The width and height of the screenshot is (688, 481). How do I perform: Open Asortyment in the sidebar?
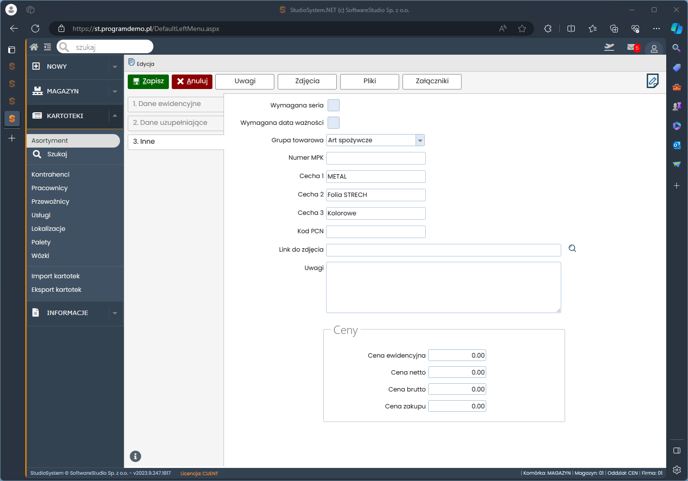click(x=73, y=141)
